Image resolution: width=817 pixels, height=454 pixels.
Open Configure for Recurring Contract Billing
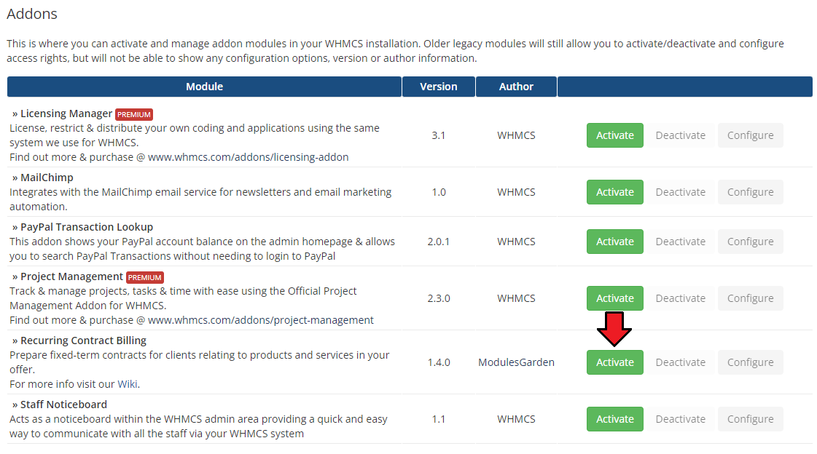click(750, 362)
